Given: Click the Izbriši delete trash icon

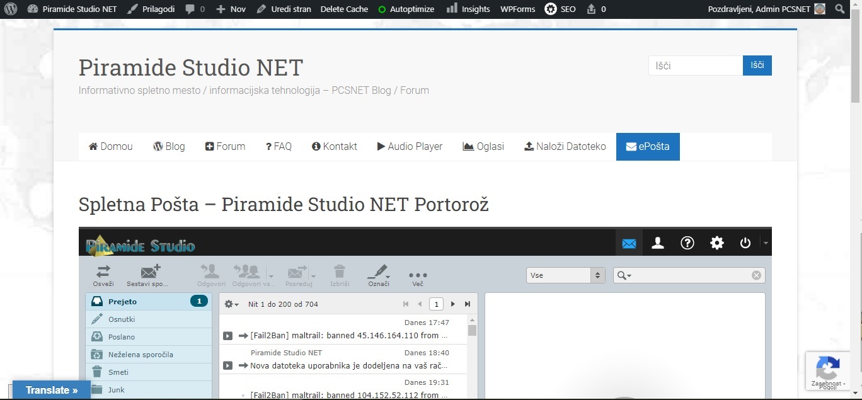Looking at the screenshot, I should tap(340, 275).
